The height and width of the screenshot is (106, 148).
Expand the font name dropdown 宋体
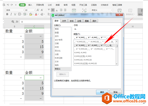tap(23, 10)
